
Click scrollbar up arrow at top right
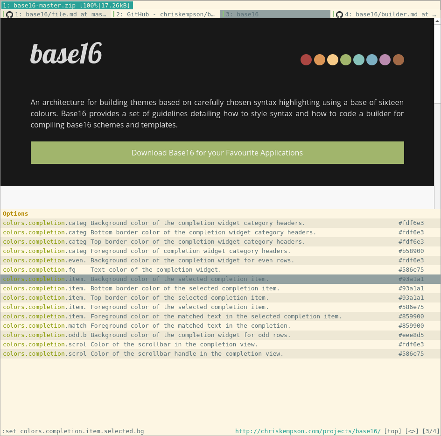click(437, 21)
